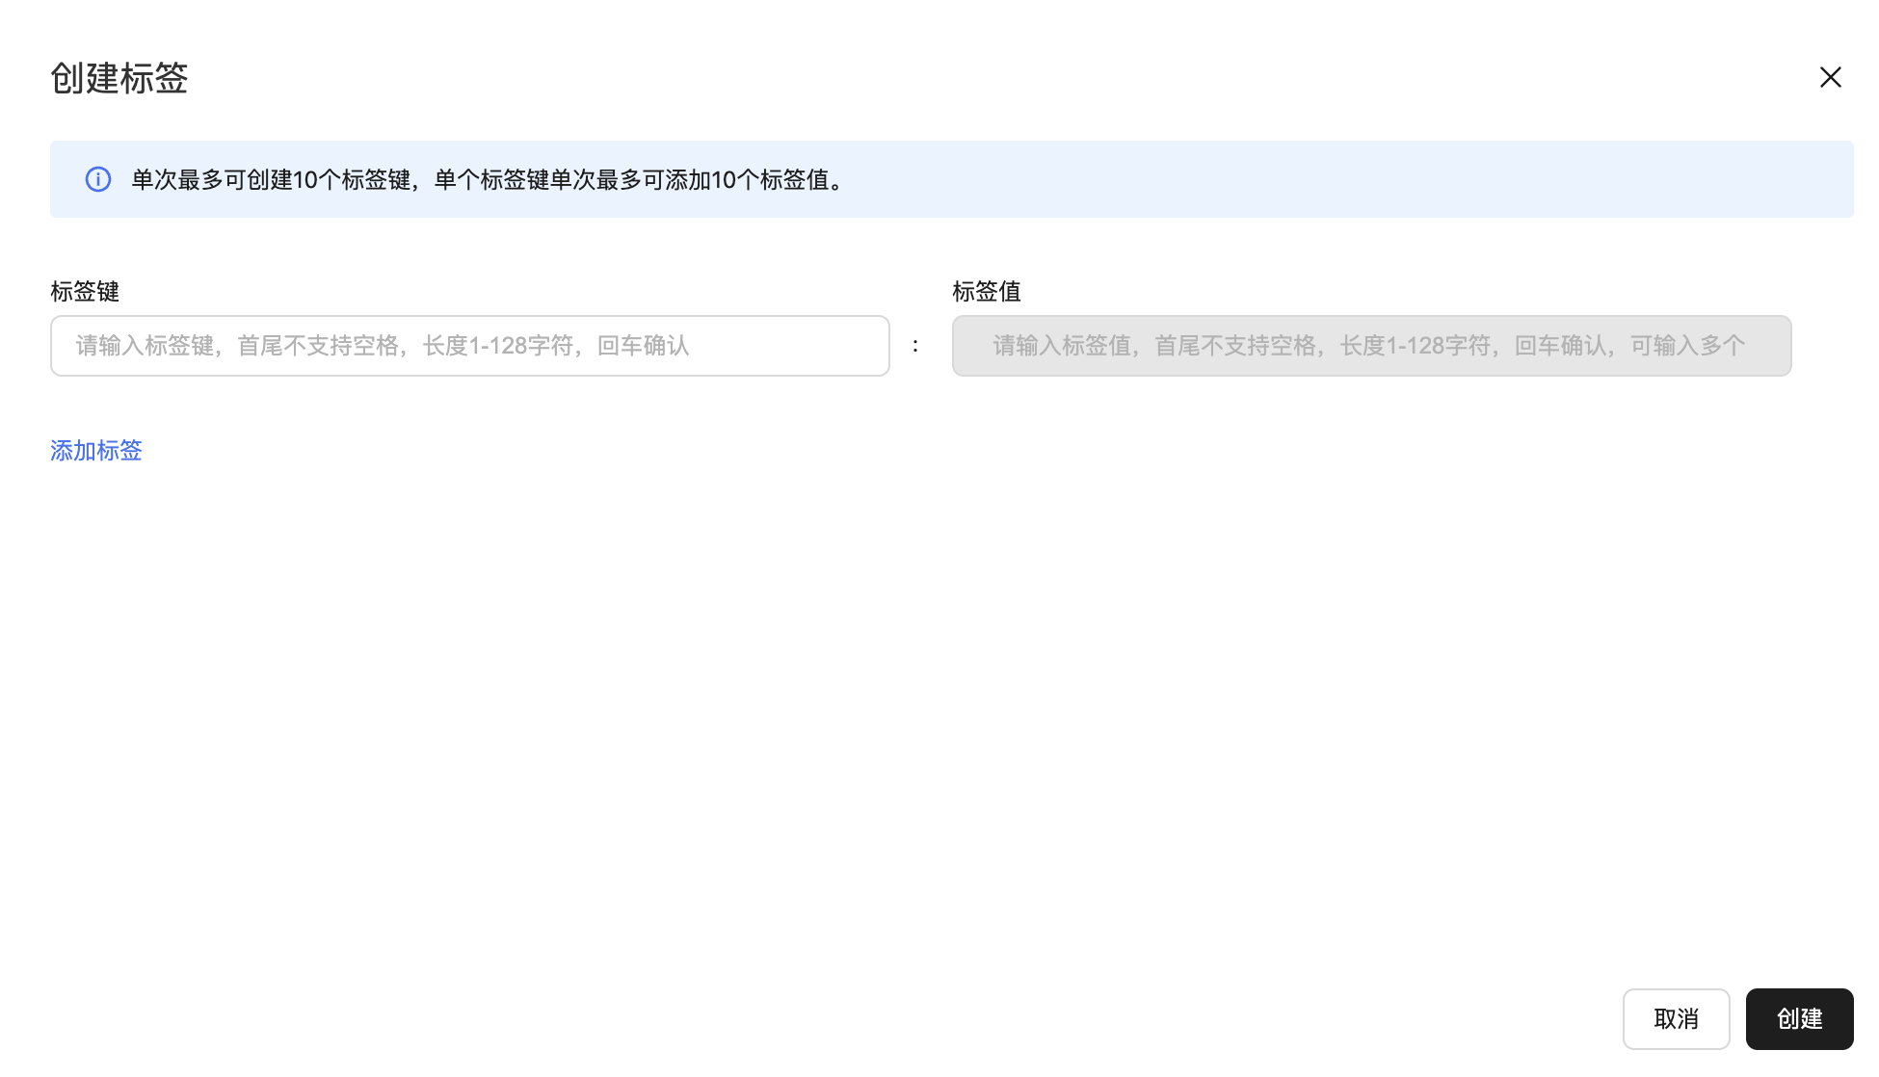Cancel tag creation with 取消
Image resolution: width=1879 pixels, height=1077 pixels.
(x=1676, y=1018)
